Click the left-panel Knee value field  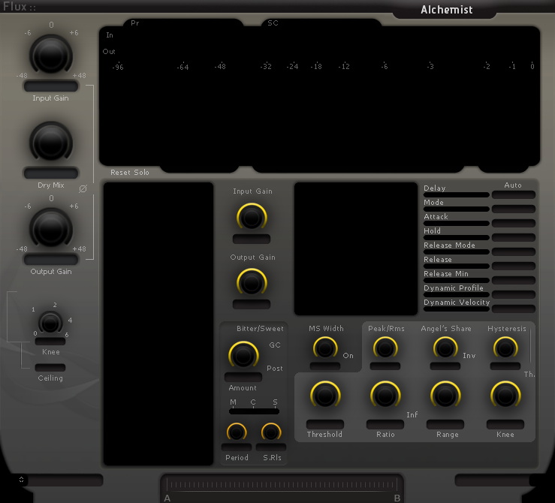coord(50,342)
